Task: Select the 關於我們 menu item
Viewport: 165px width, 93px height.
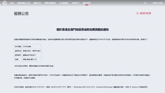Action: tap(87, 3)
